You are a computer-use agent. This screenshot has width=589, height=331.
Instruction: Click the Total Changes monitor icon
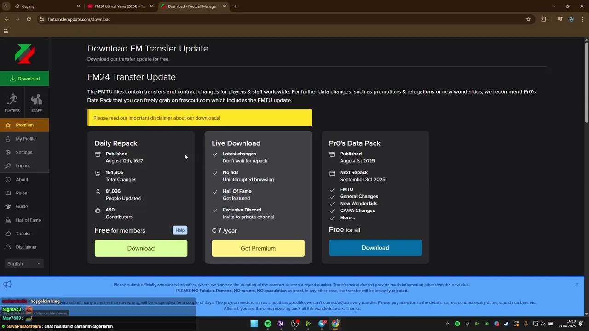pyautogui.click(x=98, y=173)
